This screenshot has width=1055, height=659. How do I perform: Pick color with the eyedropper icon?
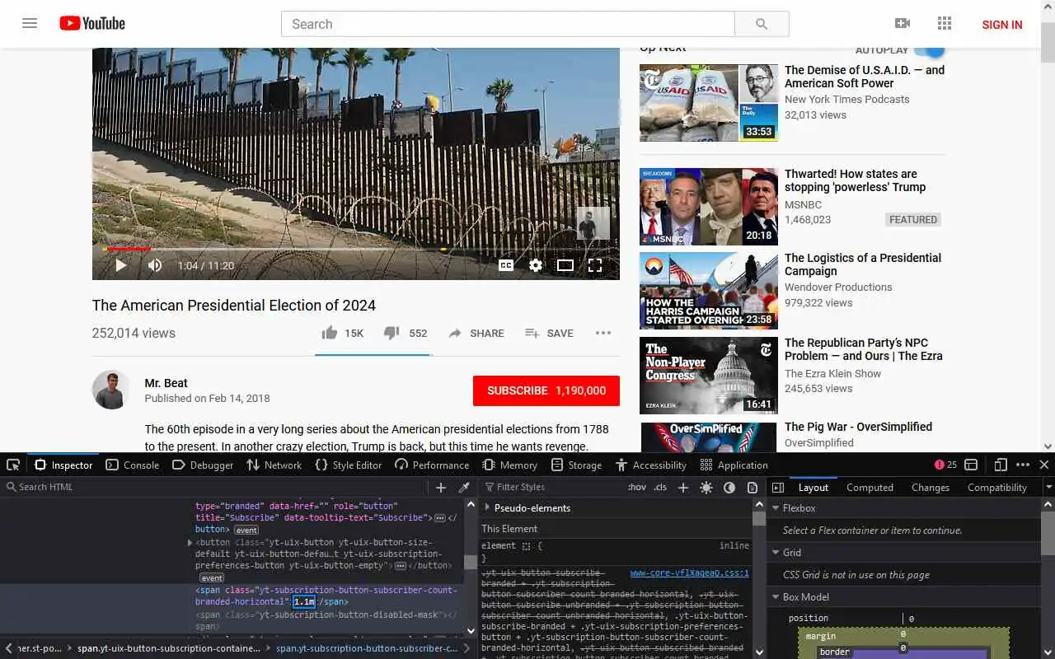point(464,488)
